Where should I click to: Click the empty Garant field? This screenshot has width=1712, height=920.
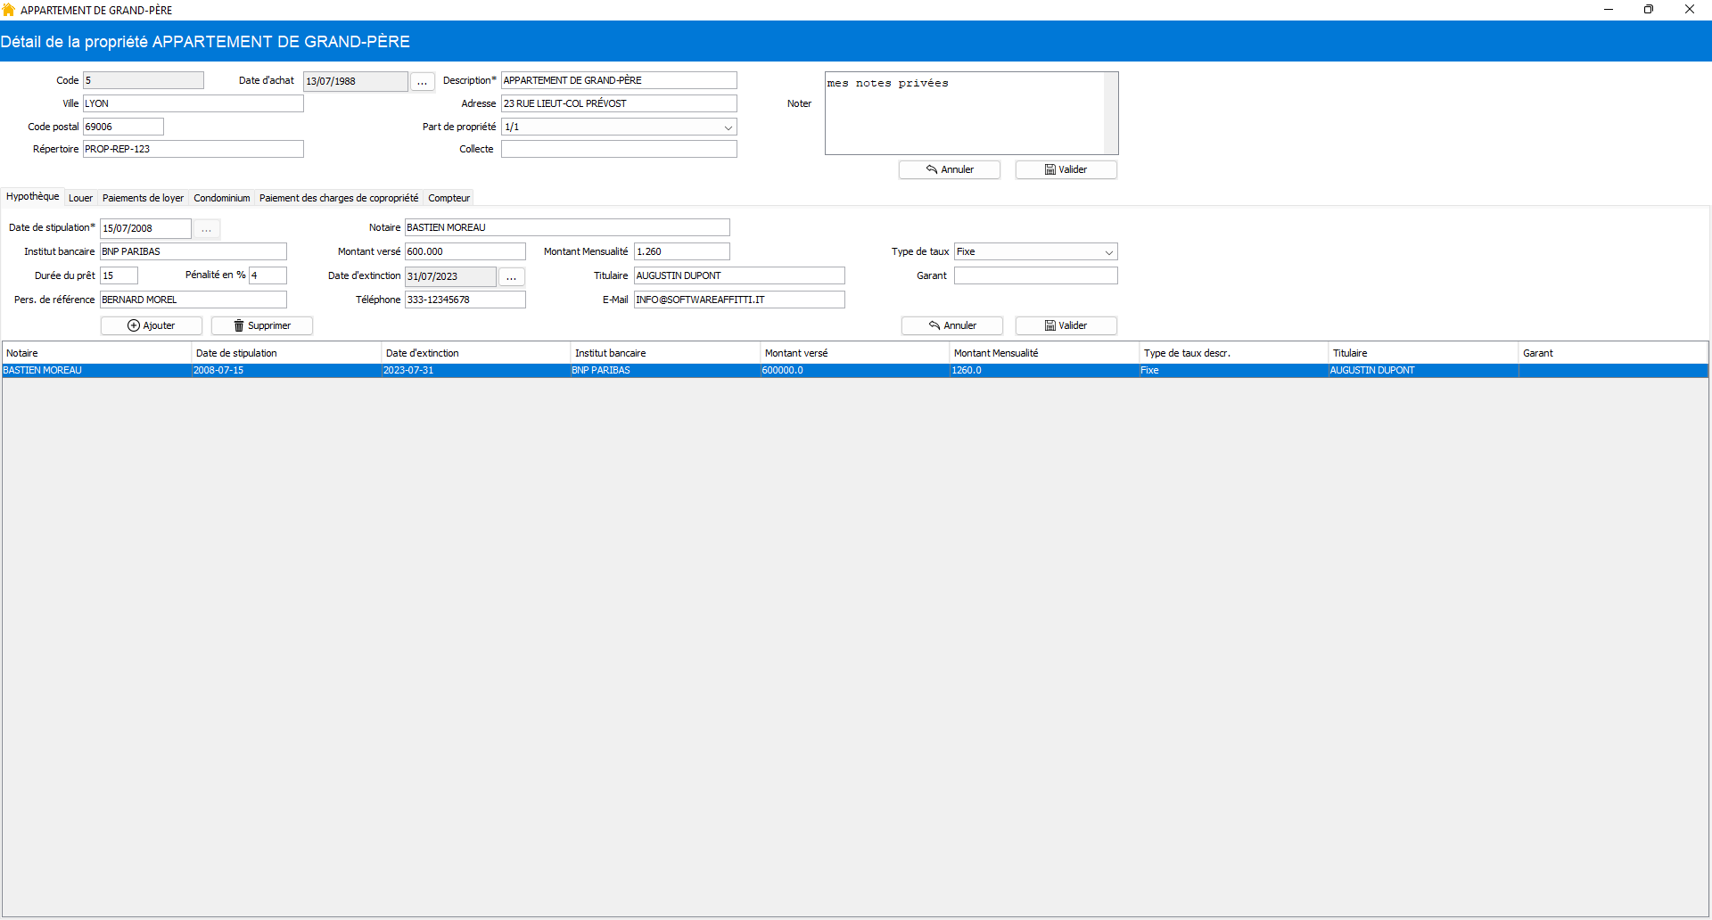1035,275
